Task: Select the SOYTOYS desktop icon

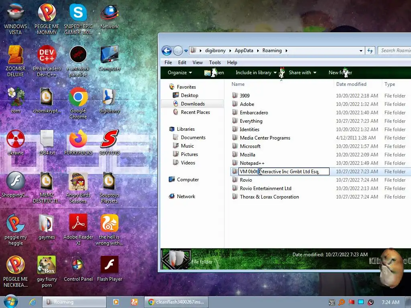Action: coord(109,142)
